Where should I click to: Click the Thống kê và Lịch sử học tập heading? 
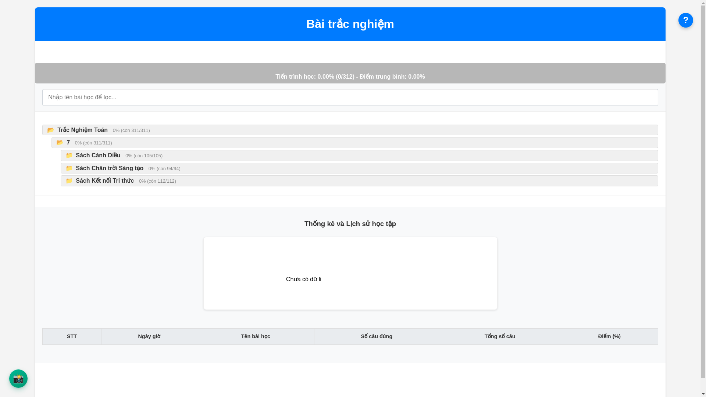tap(350, 224)
